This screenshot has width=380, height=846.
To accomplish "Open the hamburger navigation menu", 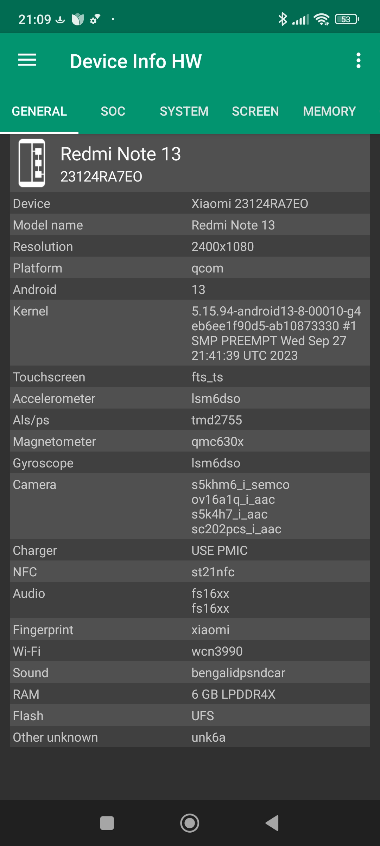I will tap(27, 60).
